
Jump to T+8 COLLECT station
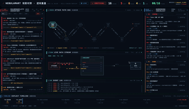(x=100, y=101)
